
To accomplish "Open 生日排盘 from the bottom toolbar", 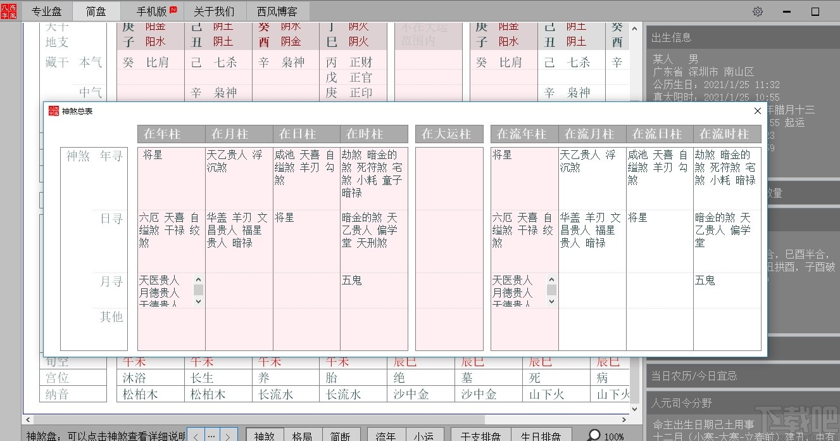I will 541,435.
